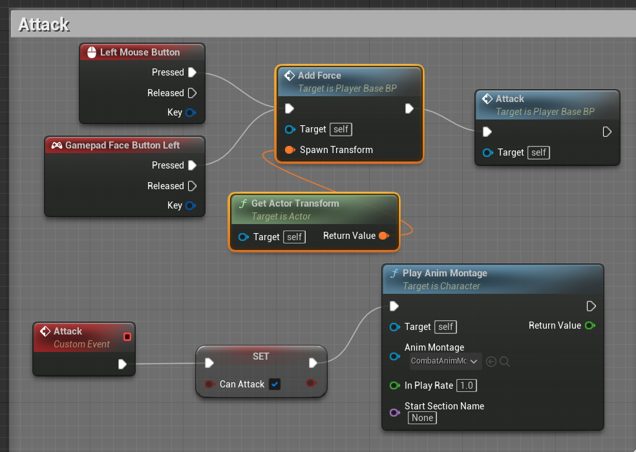
Task: Click Pressed exec pin on Gamepad Face Button Left
Action: [192, 165]
